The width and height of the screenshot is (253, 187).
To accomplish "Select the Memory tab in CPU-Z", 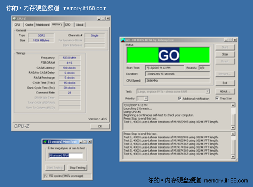I will pos(57,24).
